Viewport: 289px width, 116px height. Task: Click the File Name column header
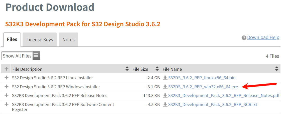[221, 69]
